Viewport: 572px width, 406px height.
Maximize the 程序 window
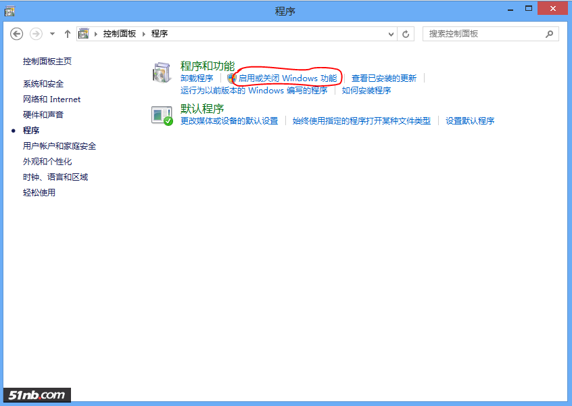(529, 9)
